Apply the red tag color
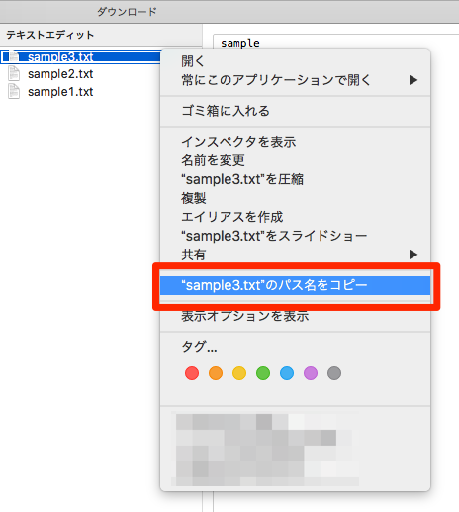Image resolution: width=459 pixels, height=512 pixels. click(x=192, y=373)
